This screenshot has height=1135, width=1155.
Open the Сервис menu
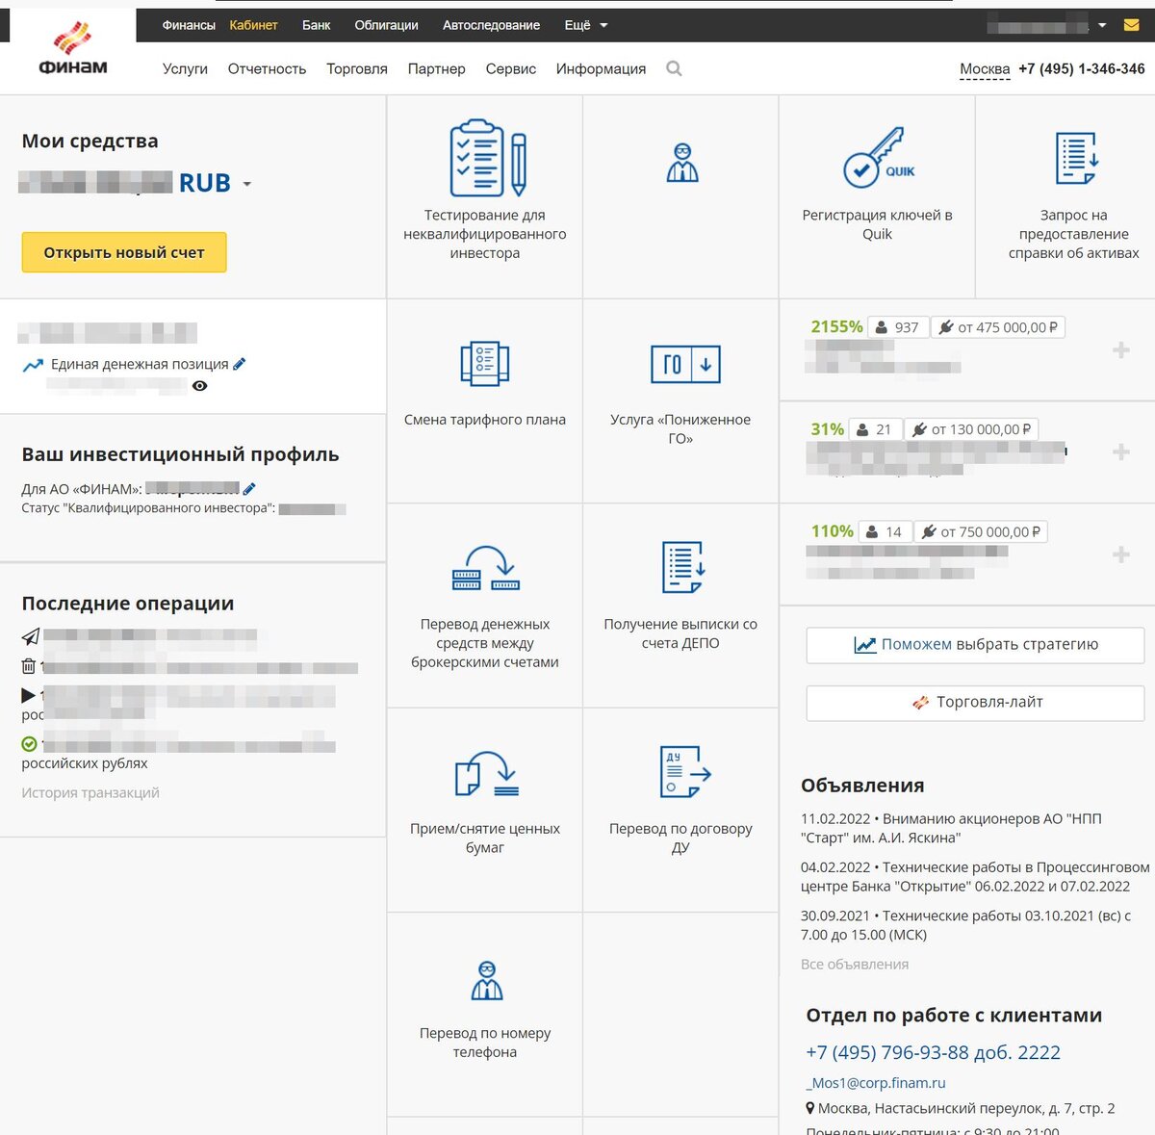[511, 68]
